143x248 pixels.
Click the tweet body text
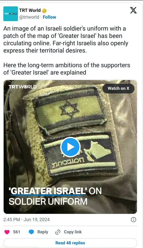coord(67,50)
